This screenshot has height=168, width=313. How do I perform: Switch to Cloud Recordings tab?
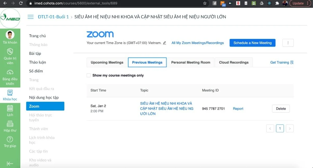(234, 62)
